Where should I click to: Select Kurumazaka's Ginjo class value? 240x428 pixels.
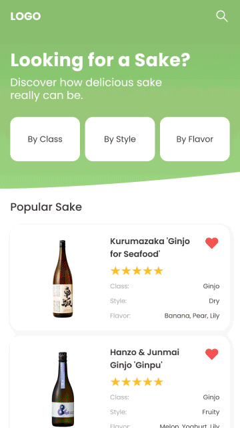[211, 286]
